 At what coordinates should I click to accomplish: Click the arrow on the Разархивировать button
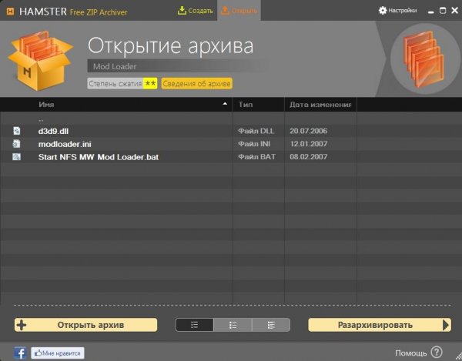[446, 325]
